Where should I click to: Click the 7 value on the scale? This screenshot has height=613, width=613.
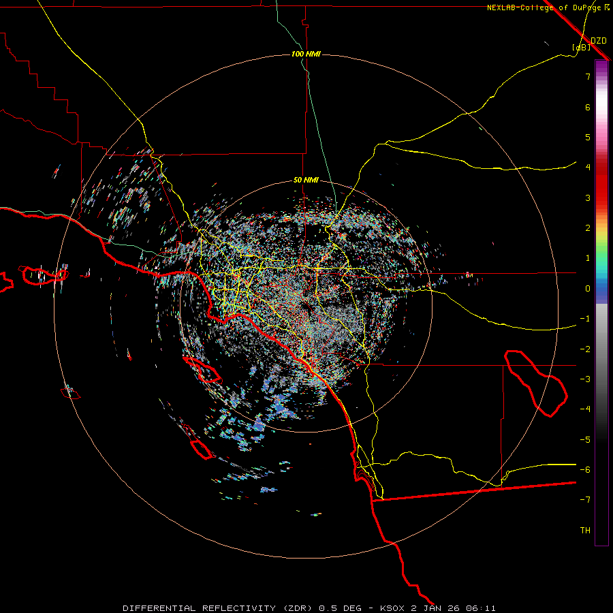coord(588,76)
